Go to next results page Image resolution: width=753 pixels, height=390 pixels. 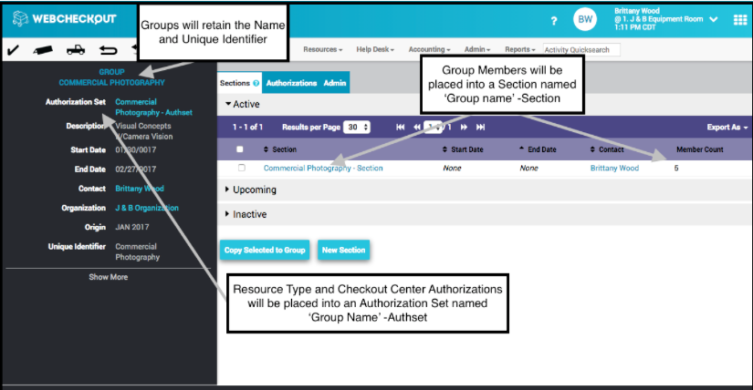tap(464, 128)
